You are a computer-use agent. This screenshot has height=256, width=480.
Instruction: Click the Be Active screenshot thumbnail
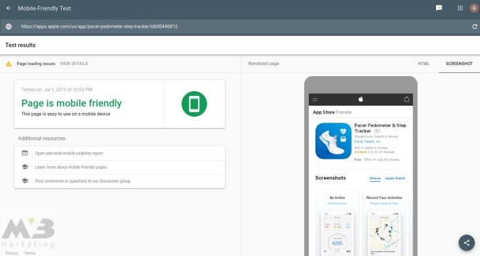pos(337,223)
